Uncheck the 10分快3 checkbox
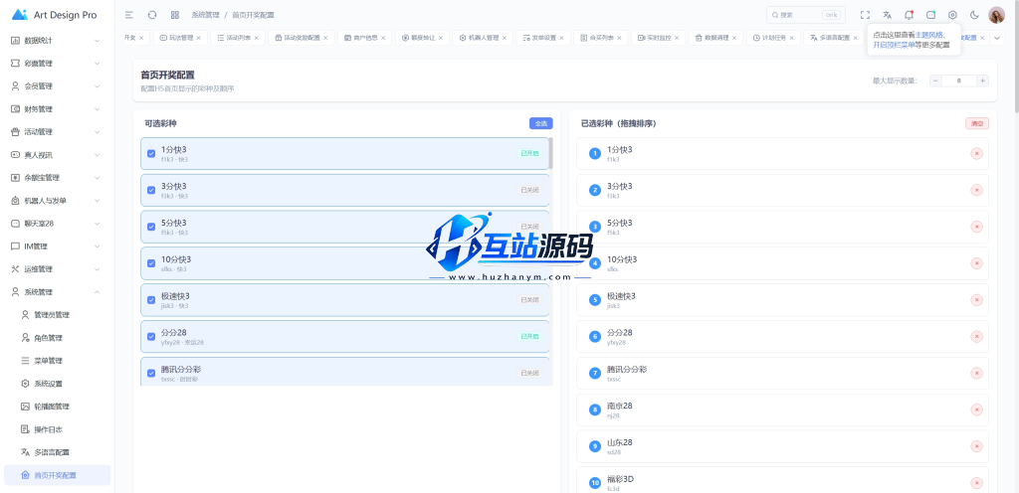The image size is (1019, 493). point(151,263)
